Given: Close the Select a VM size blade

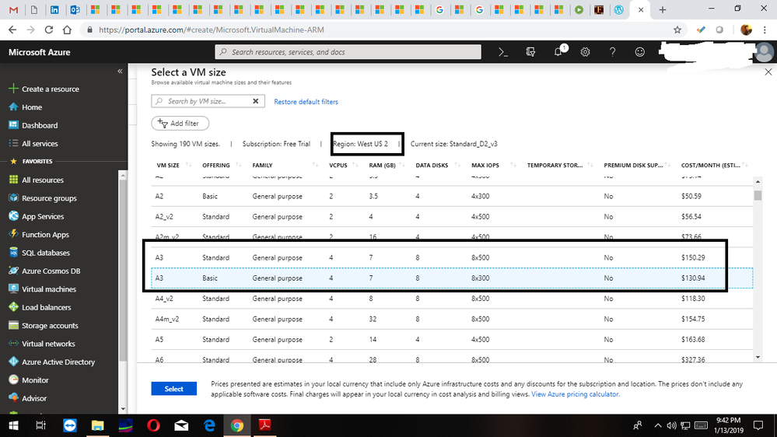Looking at the screenshot, I should click(768, 72).
